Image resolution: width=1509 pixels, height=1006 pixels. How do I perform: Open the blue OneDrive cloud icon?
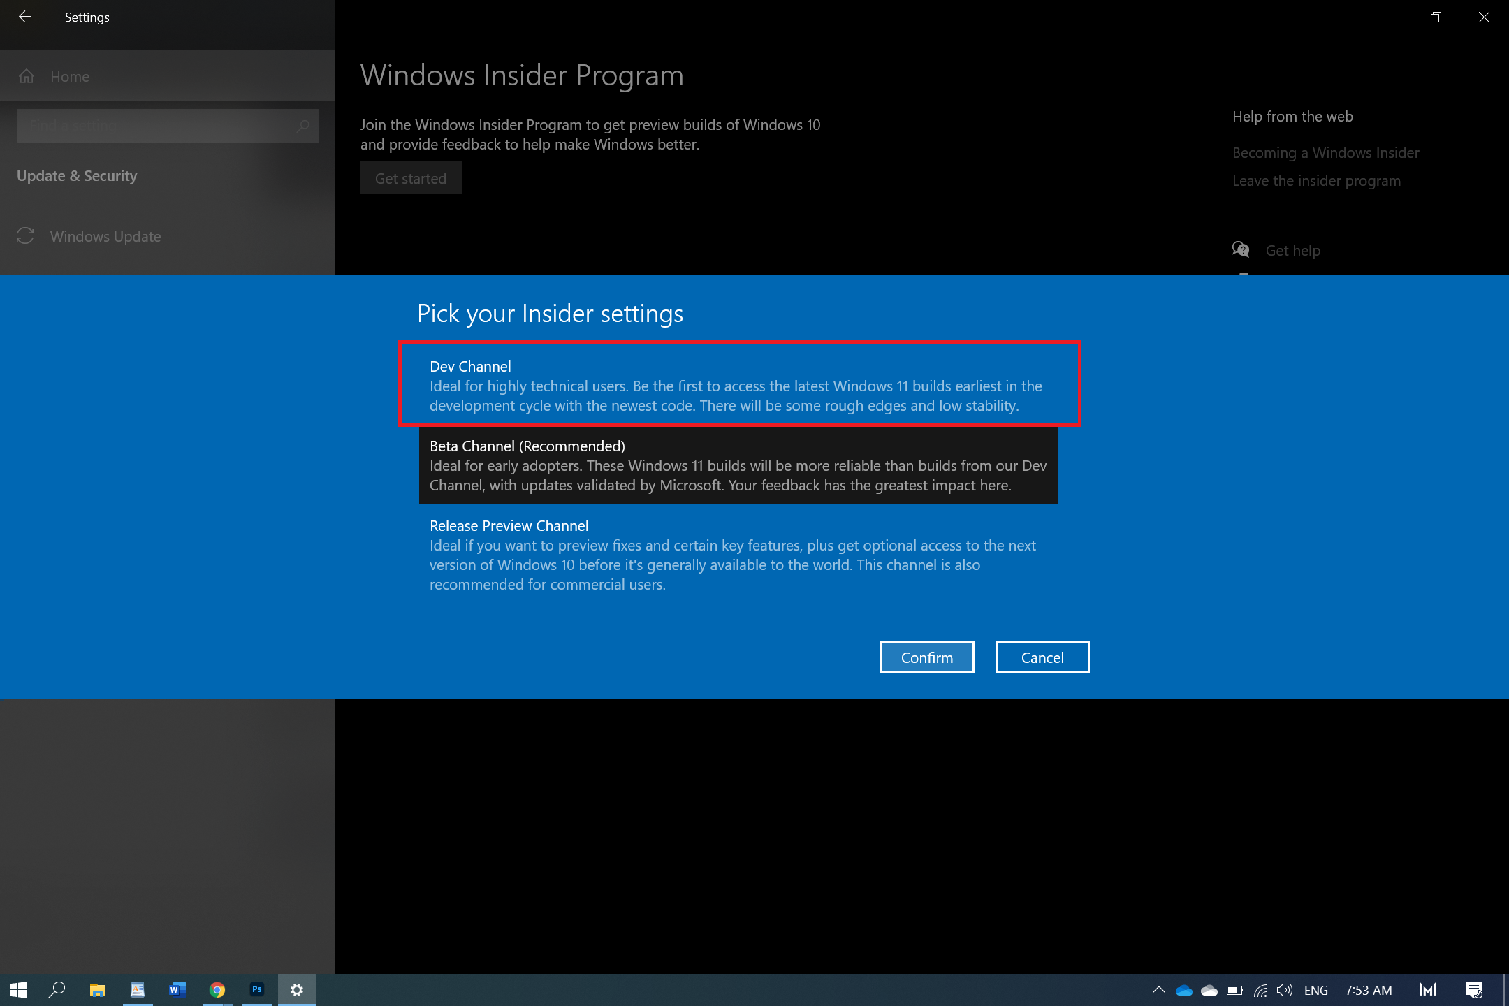[x=1184, y=990]
